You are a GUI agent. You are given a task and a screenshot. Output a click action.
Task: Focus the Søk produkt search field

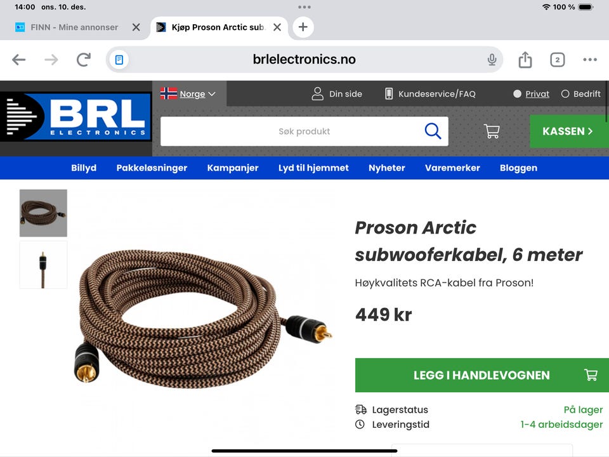click(x=292, y=131)
